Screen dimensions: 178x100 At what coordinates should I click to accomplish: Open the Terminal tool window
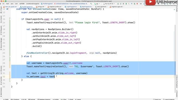tap(32, 99)
